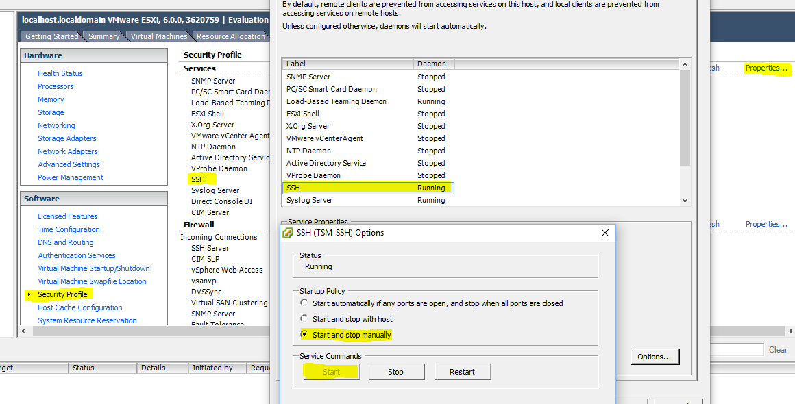This screenshot has height=404, width=795.
Task: Switch to the Getting Started tab
Action: 51,36
